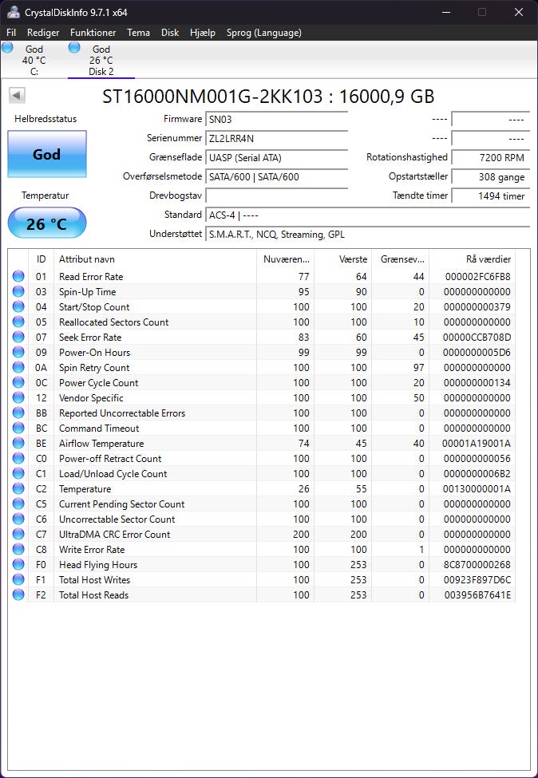Click the status orb for Airflow Temperature
Screen dimensions: 538x778
coord(18,444)
